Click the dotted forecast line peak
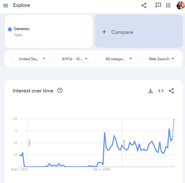 pyautogui.click(x=174, y=120)
